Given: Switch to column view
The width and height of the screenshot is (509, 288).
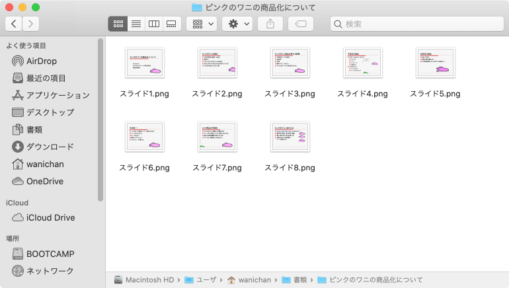Looking at the screenshot, I should click(154, 24).
